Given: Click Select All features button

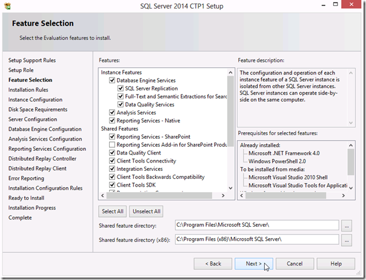Looking at the screenshot, I should (x=113, y=212).
